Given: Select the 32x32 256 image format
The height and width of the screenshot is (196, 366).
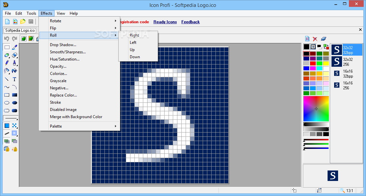Looking at the screenshot, I should click(347, 62).
